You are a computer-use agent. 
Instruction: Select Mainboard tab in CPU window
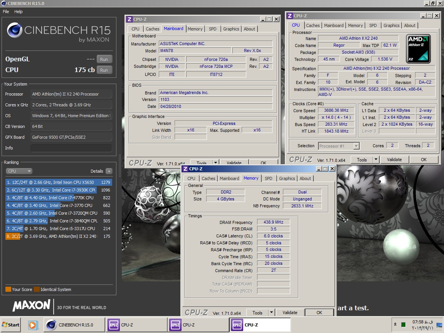coord(333,25)
